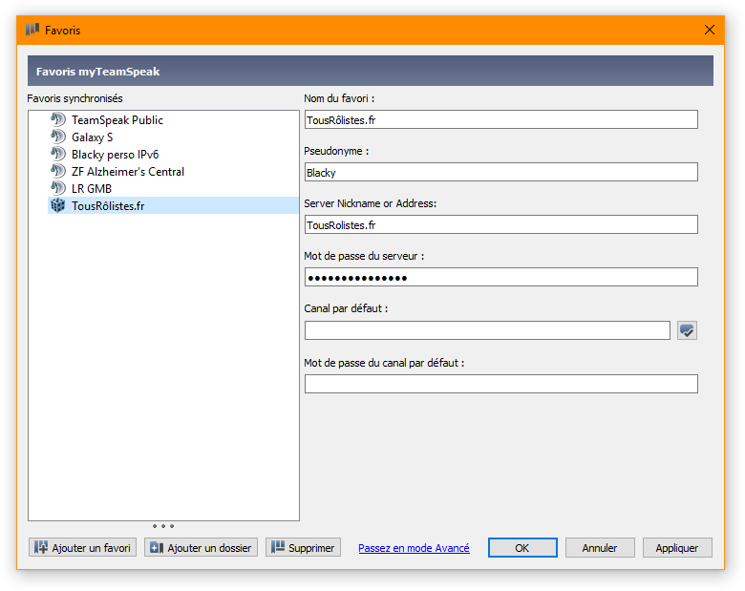The height and width of the screenshot is (591, 745).
Task: Focus the Nom du favori field
Action: (500, 120)
